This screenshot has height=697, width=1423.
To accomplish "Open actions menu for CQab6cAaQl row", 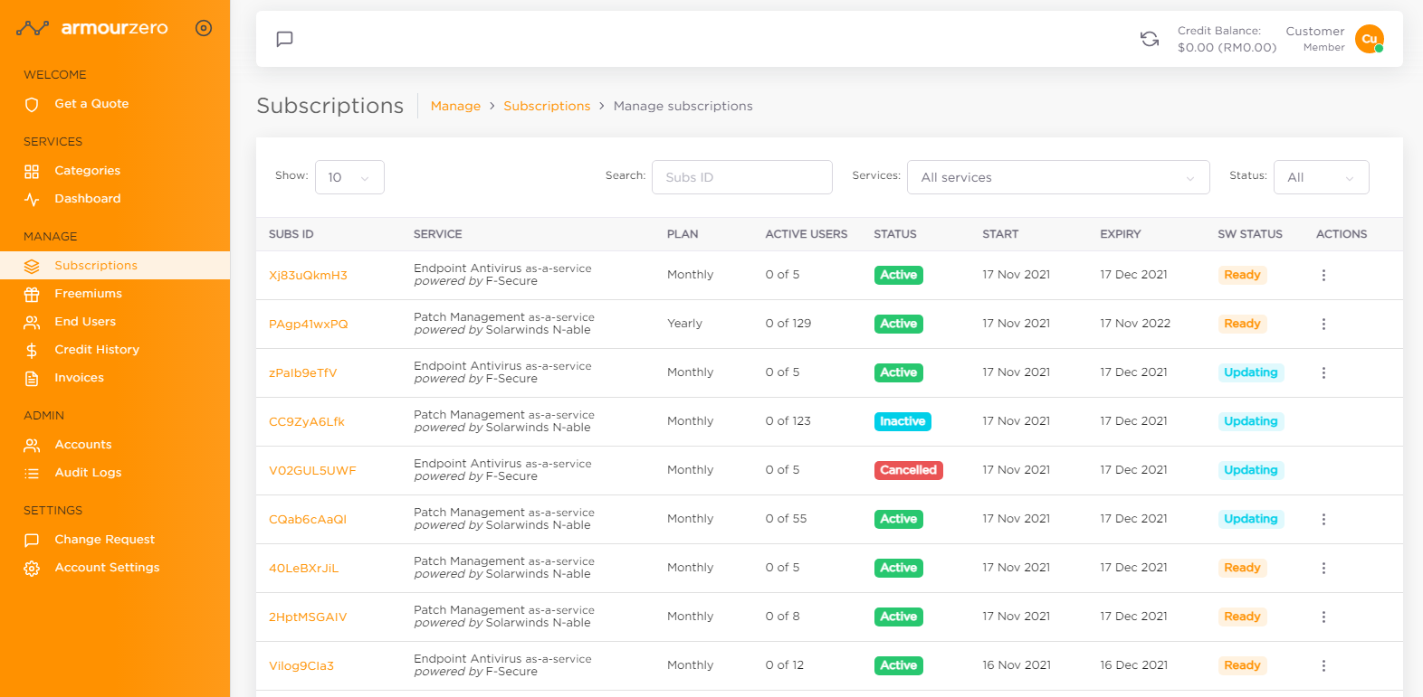I will click(x=1323, y=519).
